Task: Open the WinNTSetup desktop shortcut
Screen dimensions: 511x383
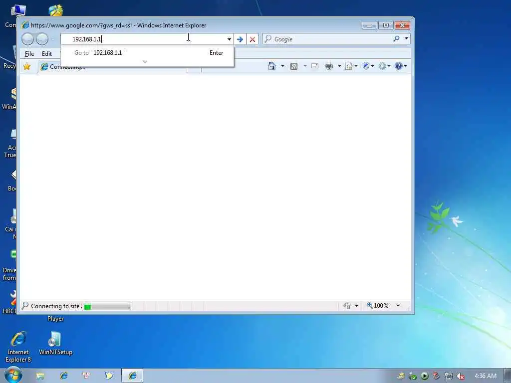Action: [x=55, y=344]
